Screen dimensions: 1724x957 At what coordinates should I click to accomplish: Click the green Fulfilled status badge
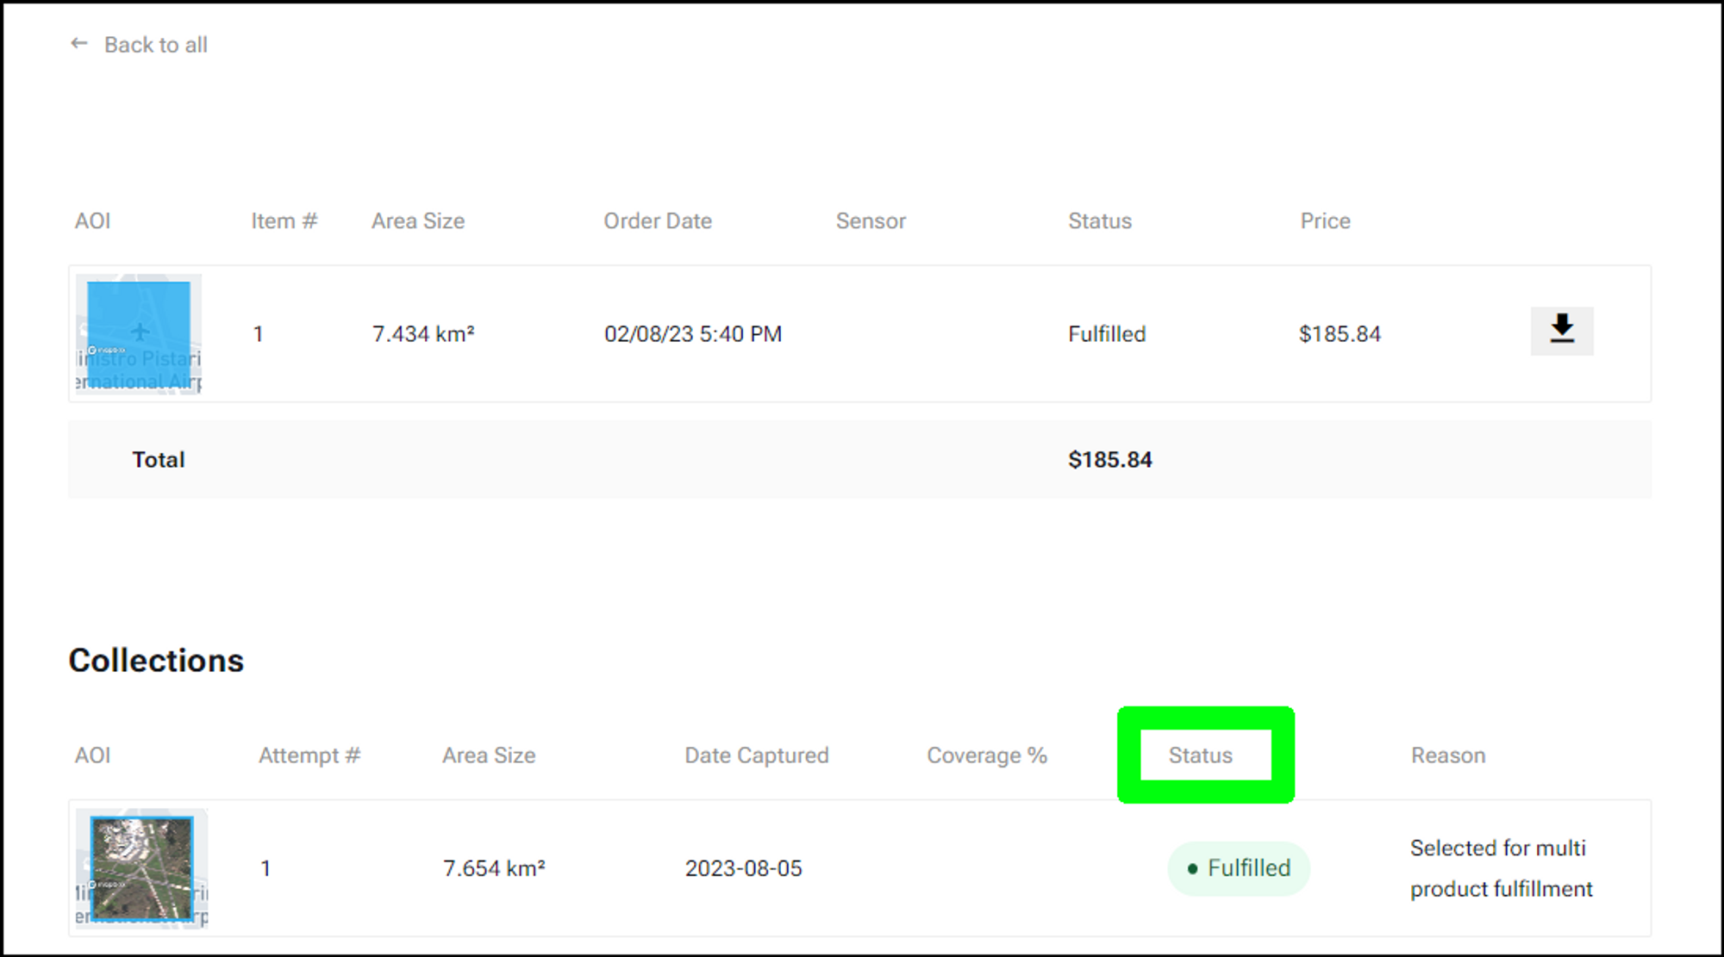point(1239,868)
